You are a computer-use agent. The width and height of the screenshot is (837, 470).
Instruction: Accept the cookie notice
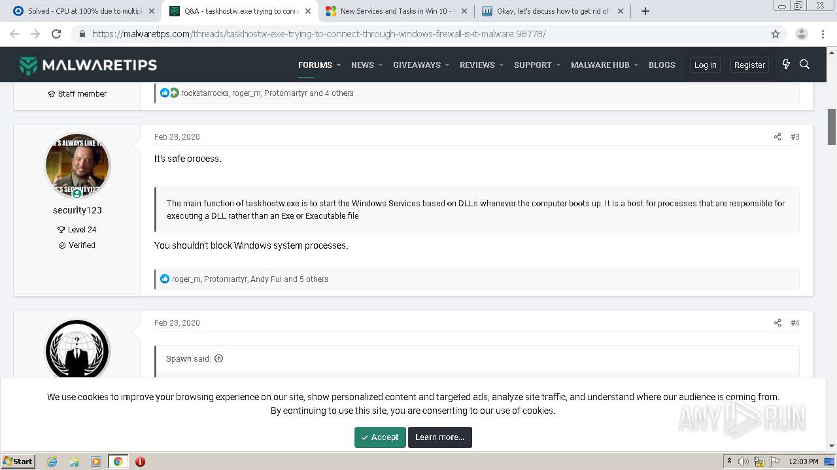380,437
